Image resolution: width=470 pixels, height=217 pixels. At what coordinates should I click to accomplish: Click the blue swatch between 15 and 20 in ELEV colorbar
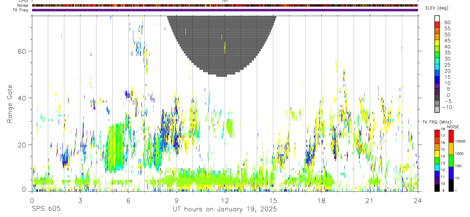click(x=437, y=74)
